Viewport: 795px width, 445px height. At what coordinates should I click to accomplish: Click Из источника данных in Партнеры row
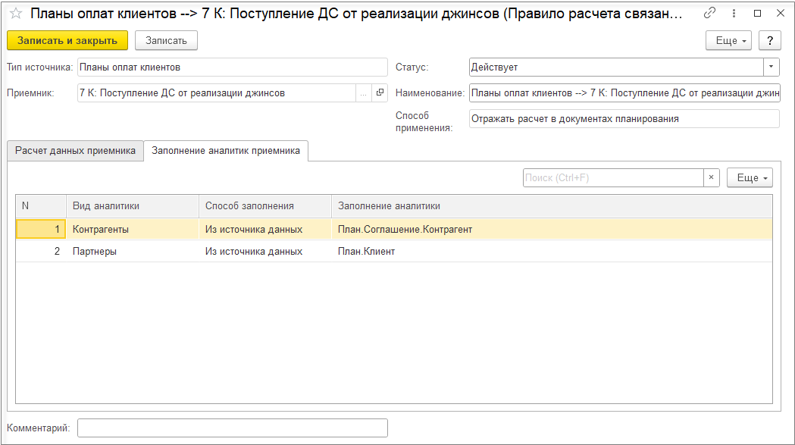tap(265, 251)
